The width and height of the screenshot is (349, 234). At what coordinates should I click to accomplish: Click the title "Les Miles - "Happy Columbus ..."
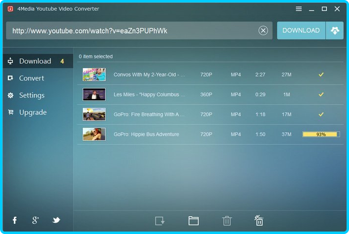coord(149,95)
